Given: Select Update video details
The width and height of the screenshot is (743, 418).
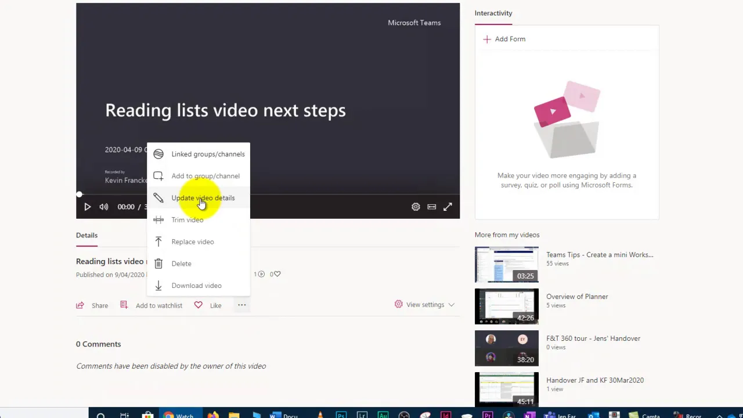Looking at the screenshot, I should pos(199,198).
